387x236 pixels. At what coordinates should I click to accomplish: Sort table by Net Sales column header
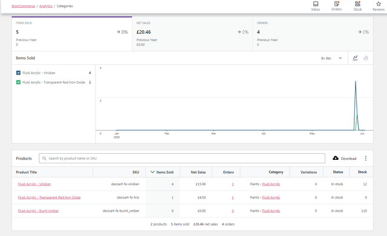pos(198,172)
